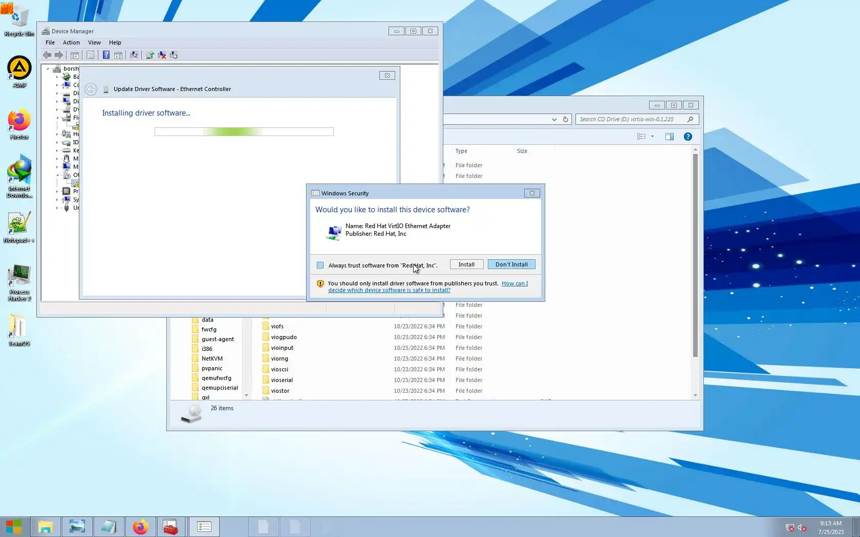Select the guest-agent folder in navigation pane
860x537 pixels.
tap(218, 340)
